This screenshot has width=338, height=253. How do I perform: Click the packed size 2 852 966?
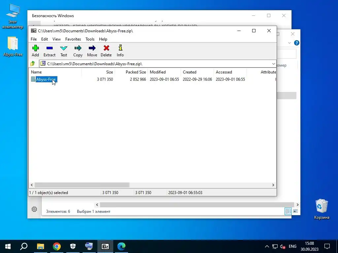pyautogui.click(x=138, y=79)
